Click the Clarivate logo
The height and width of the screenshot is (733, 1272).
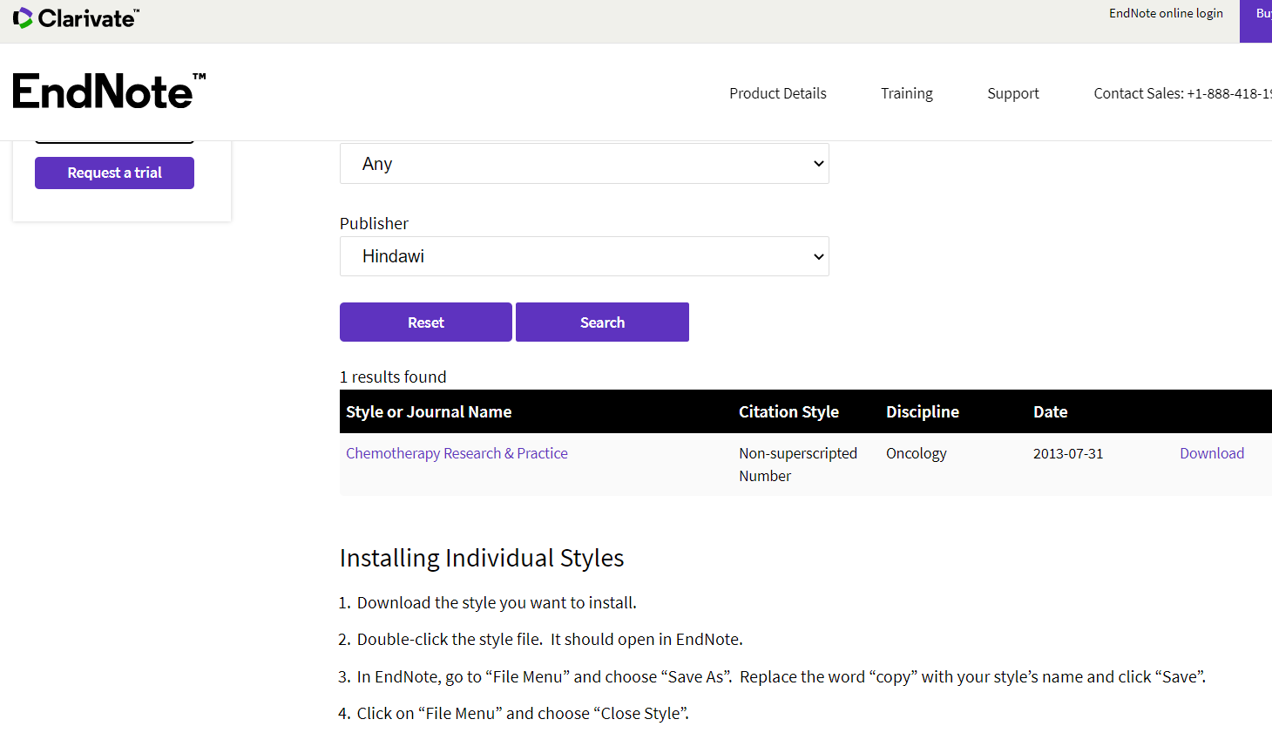pos(76,18)
